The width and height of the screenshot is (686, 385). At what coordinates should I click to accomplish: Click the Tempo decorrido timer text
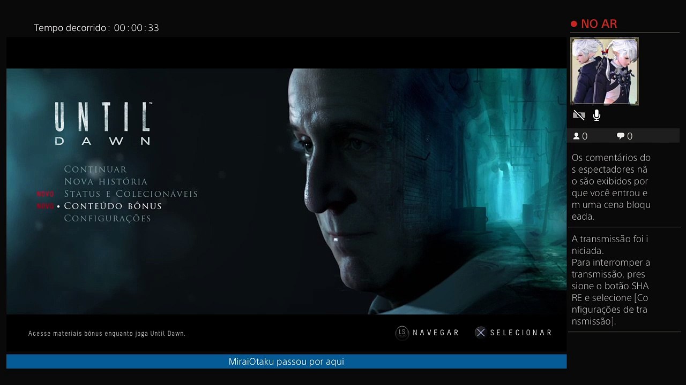click(96, 28)
